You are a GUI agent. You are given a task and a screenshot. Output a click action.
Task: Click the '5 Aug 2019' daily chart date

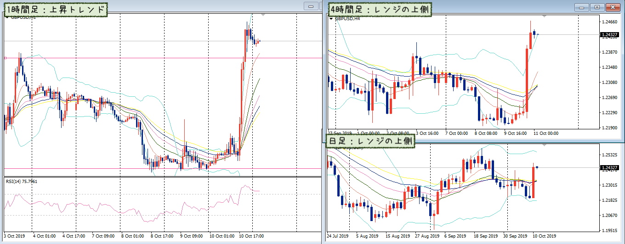point(366,236)
